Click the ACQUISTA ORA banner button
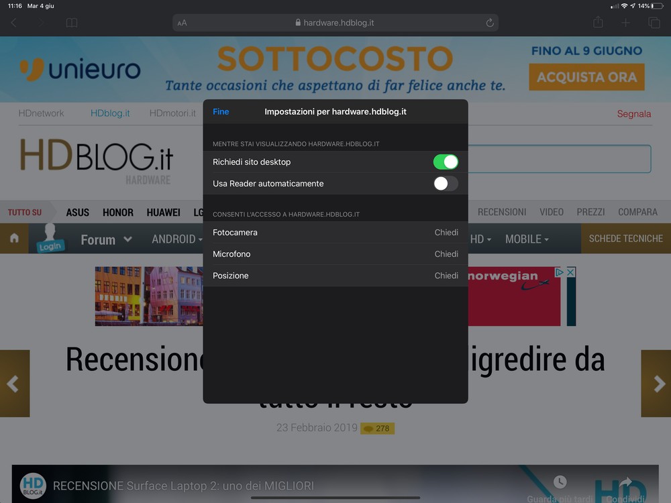This screenshot has height=503, width=671. pyautogui.click(x=586, y=77)
